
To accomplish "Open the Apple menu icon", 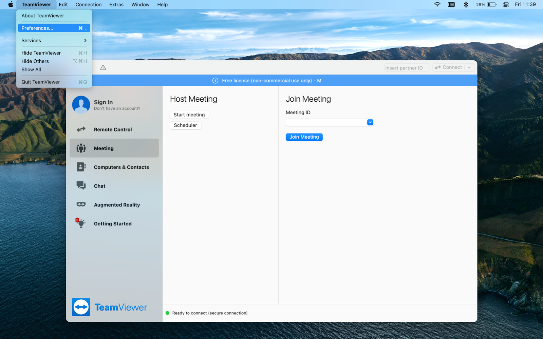I will click(x=11, y=4).
